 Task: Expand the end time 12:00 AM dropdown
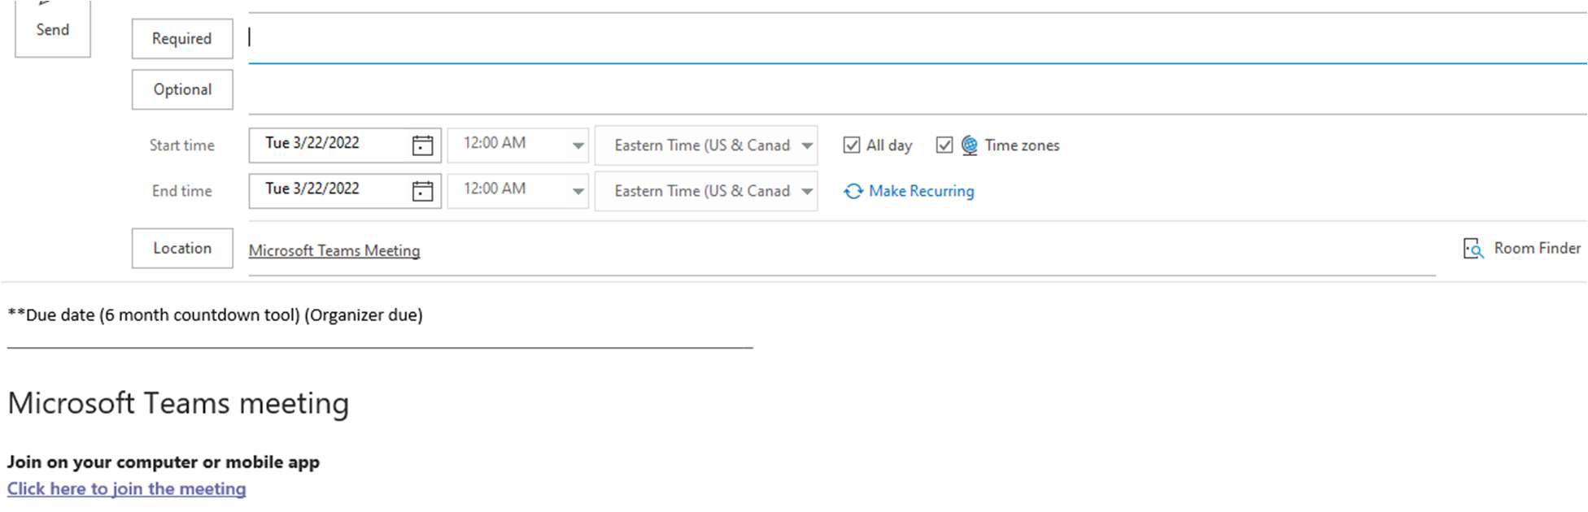coord(578,191)
